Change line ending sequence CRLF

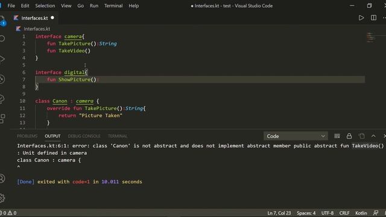[344, 213]
